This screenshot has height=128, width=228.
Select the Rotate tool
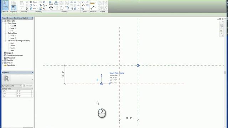(x=62, y=8)
